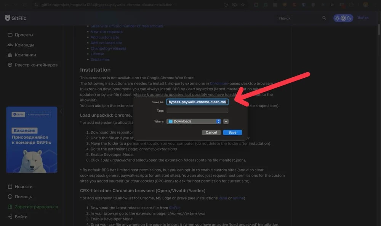Open the Where Downloads dropdown
The image size is (381, 226).
pos(194,121)
